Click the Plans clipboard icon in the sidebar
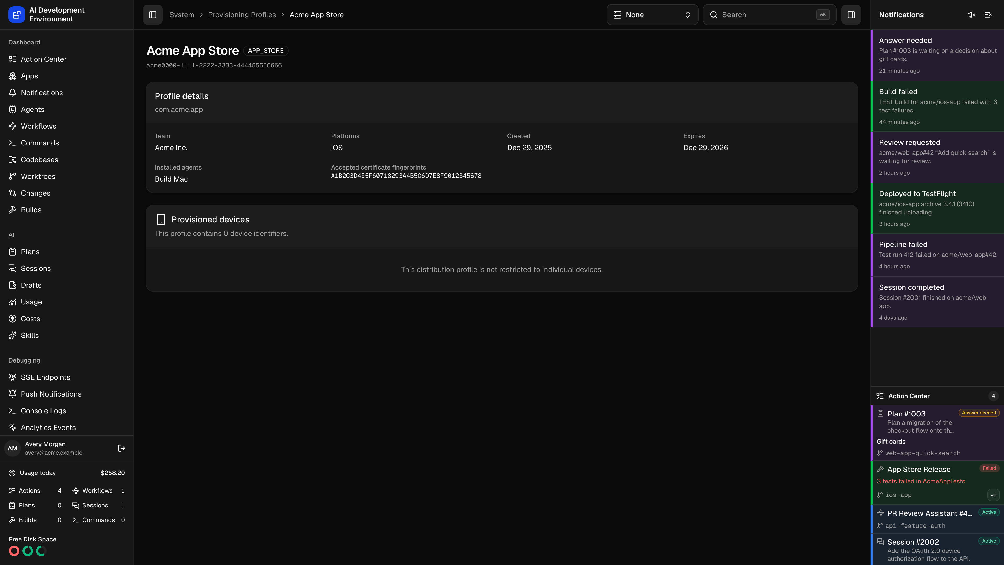 (13, 252)
